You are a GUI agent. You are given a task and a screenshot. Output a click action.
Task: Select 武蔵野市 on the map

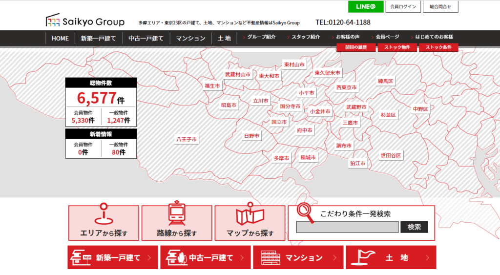(x=356, y=107)
